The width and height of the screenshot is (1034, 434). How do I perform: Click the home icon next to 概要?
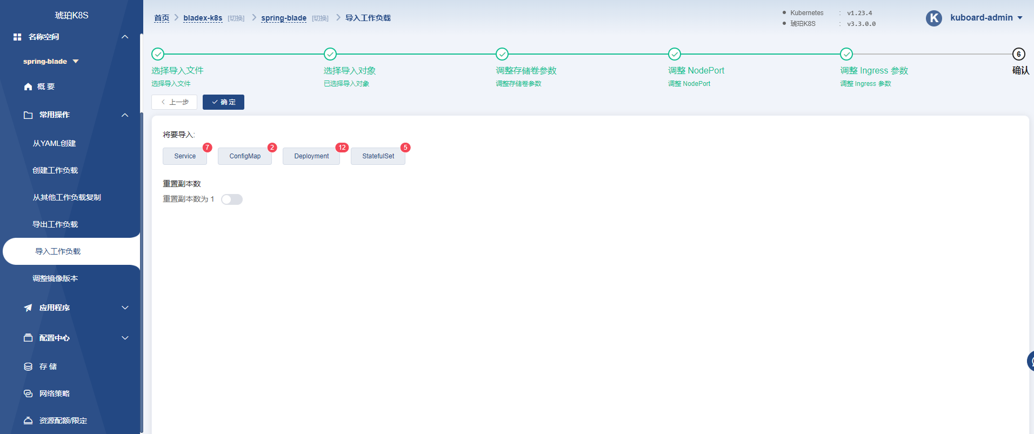coord(28,86)
